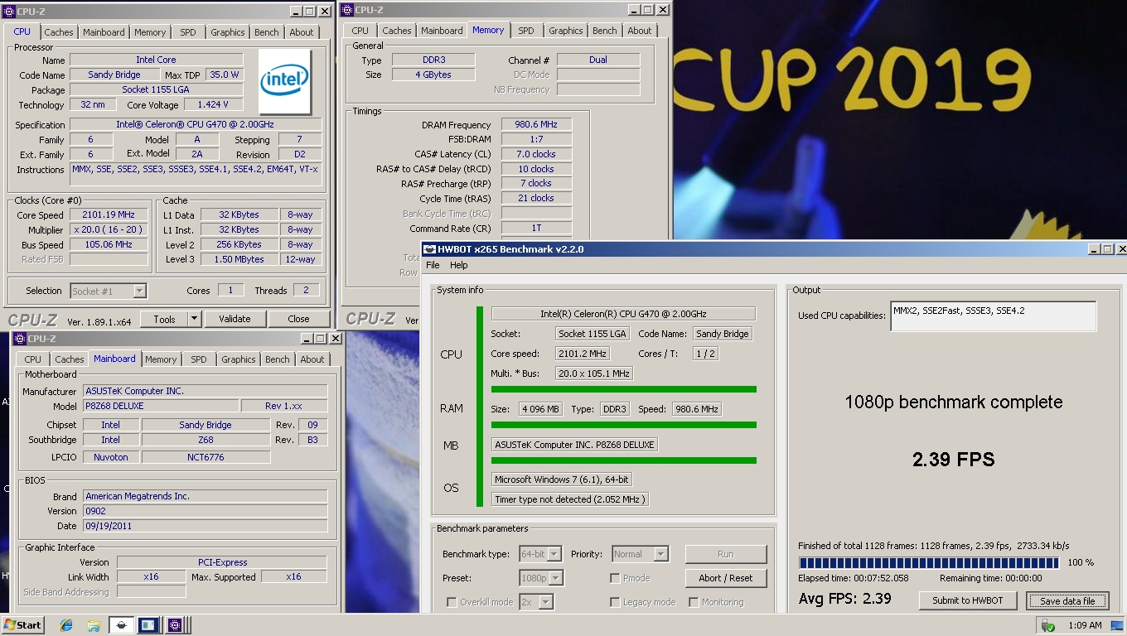Open Internet Explorer from the taskbar

(x=66, y=625)
